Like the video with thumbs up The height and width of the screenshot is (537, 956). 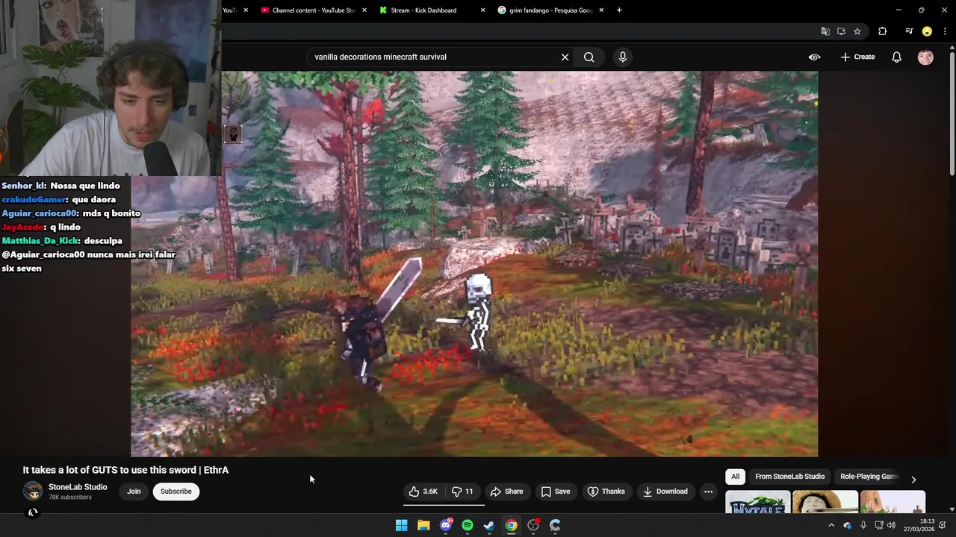pos(423,492)
